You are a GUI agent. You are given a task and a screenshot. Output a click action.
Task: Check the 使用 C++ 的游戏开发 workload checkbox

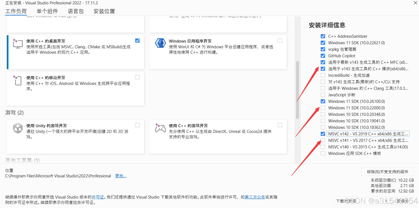[280, 125]
